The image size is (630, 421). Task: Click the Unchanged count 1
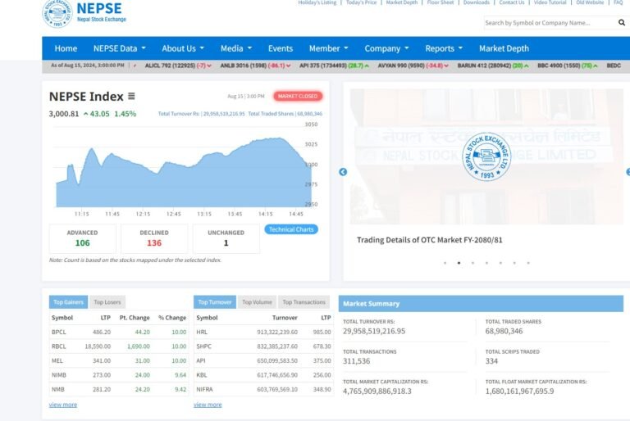tap(226, 242)
